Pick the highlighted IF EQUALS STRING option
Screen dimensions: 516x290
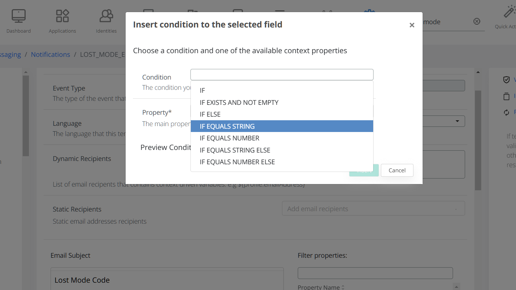click(x=227, y=126)
